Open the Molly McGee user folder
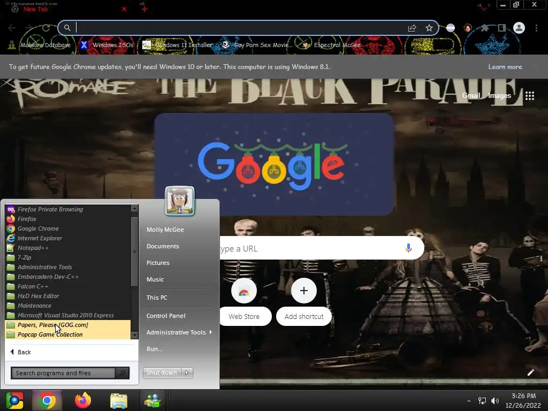The height and width of the screenshot is (411, 548). pyautogui.click(x=165, y=230)
